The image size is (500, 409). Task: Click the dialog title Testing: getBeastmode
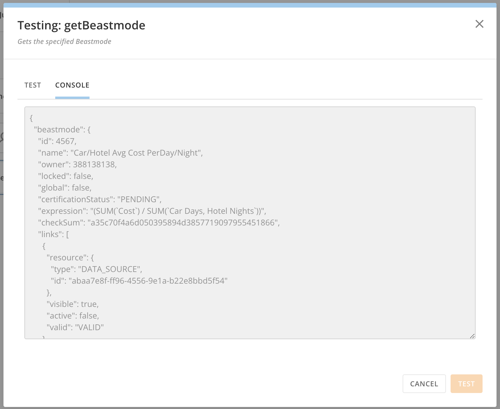click(x=81, y=25)
